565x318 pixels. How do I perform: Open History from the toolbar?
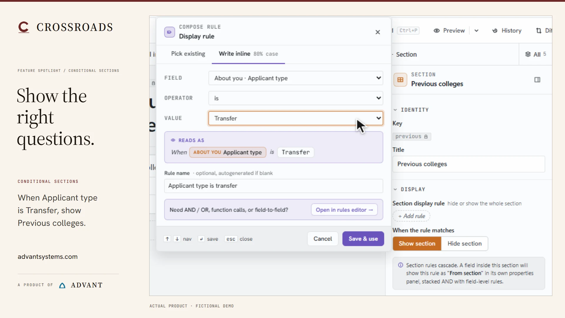coord(507,31)
